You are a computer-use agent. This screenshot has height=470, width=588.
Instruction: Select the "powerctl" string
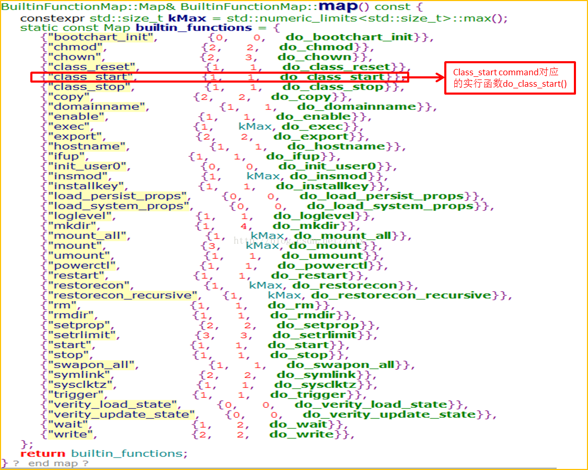[82, 266]
